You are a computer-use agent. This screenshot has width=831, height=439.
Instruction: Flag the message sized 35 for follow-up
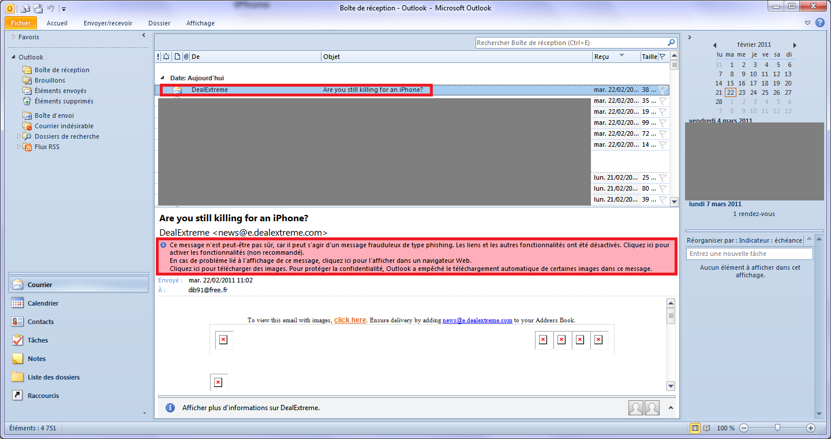coord(663,101)
